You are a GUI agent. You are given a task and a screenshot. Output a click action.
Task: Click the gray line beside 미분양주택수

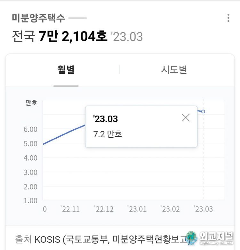(78, 18)
